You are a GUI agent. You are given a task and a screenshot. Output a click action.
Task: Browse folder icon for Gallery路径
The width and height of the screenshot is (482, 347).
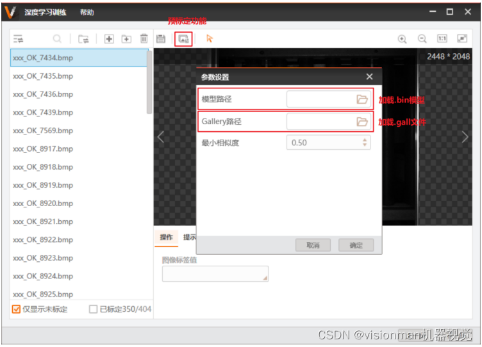click(x=362, y=122)
